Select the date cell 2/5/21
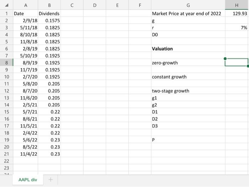The height and width of the screenshot is (187, 249). click(26, 105)
